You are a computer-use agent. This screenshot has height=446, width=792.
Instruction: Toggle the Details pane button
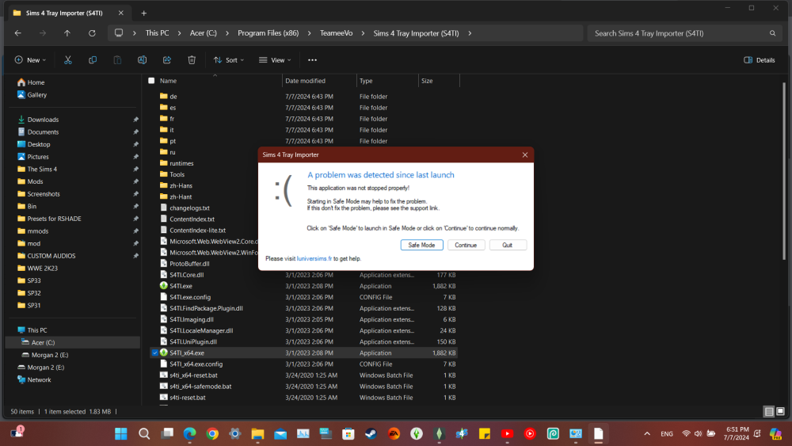pyautogui.click(x=760, y=60)
